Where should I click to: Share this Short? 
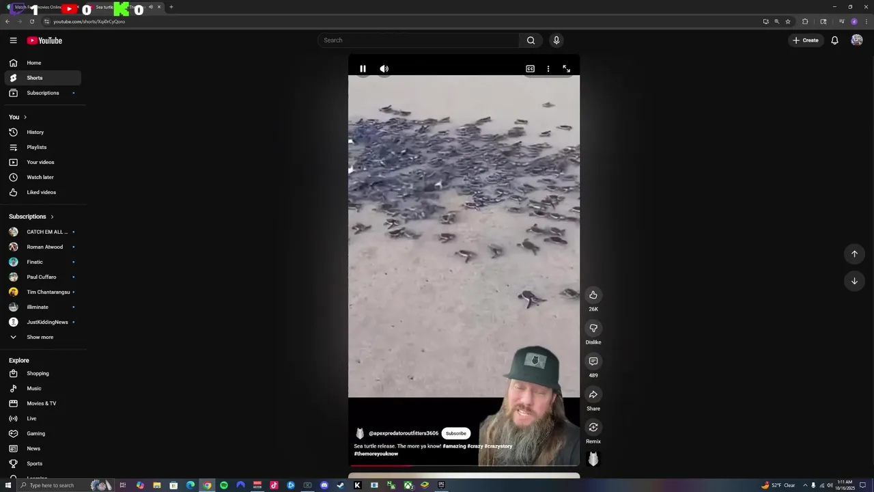[593, 394]
